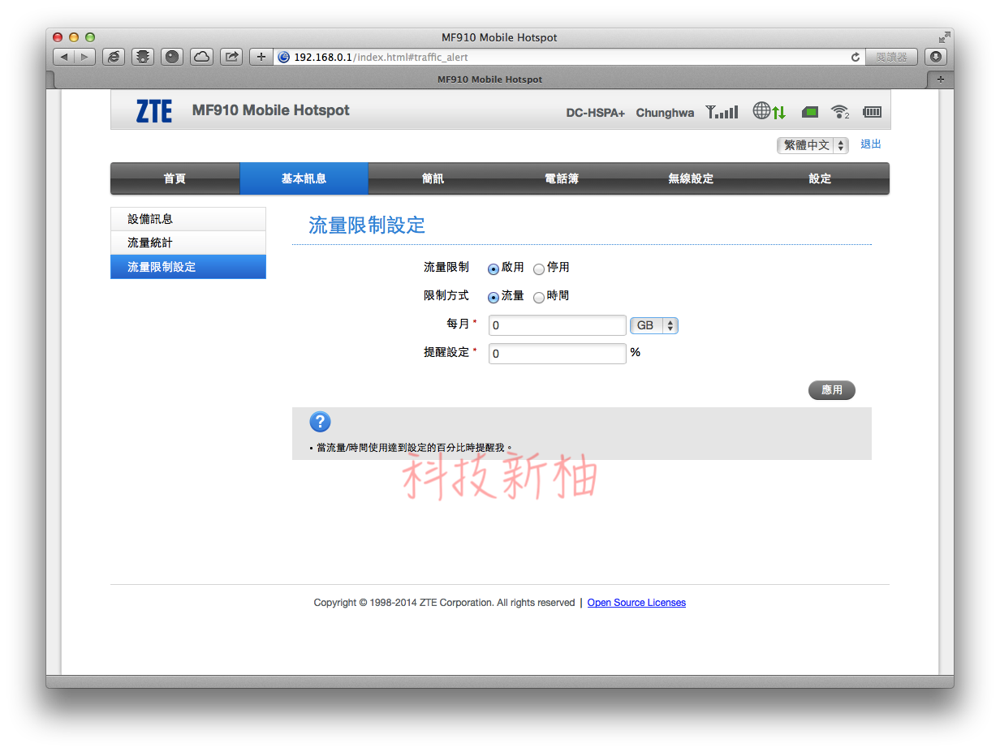This screenshot has height=752, width=1000.
Task: Open 流量統計 in the sidebar
Action: (188, 243)
